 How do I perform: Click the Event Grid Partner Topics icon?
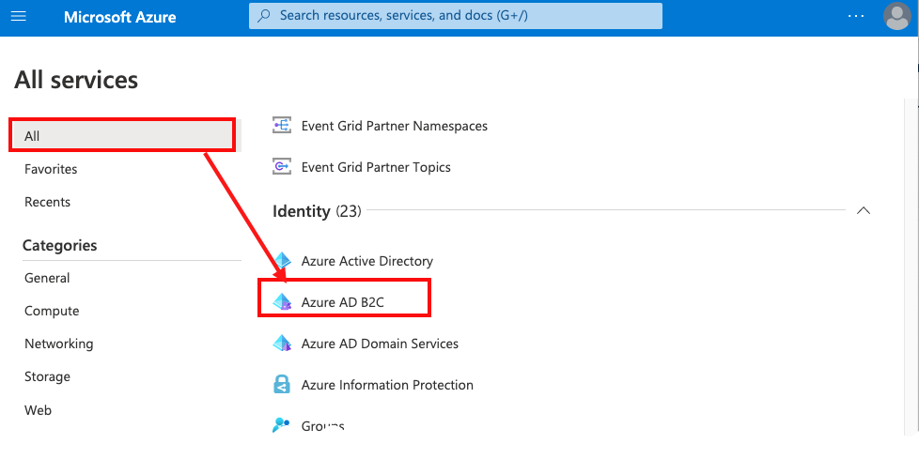coord(282,167)
